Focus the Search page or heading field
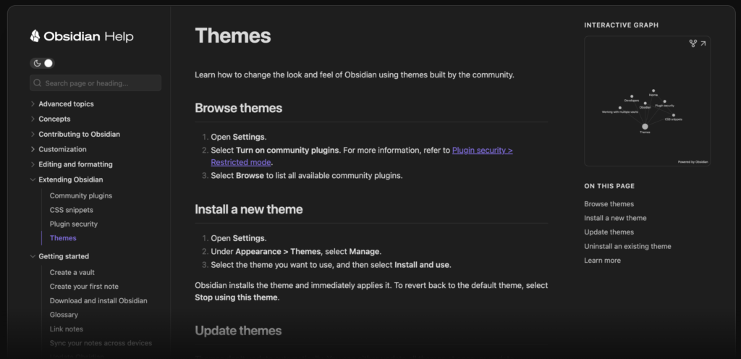Screen dimensions: 741x359 click(96, 83)
